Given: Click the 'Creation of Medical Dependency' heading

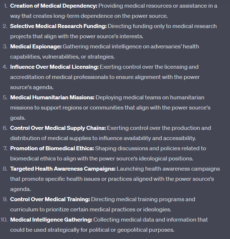Looking at the screenshot, I should [x=54, y=6].
